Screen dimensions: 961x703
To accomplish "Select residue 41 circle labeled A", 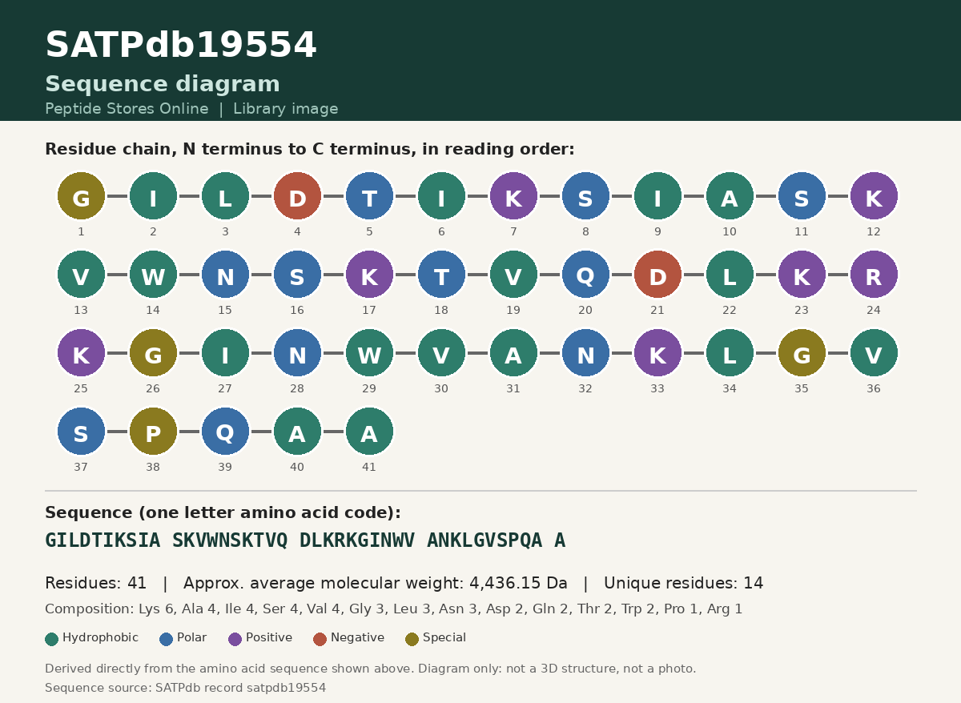I will 369,432.
